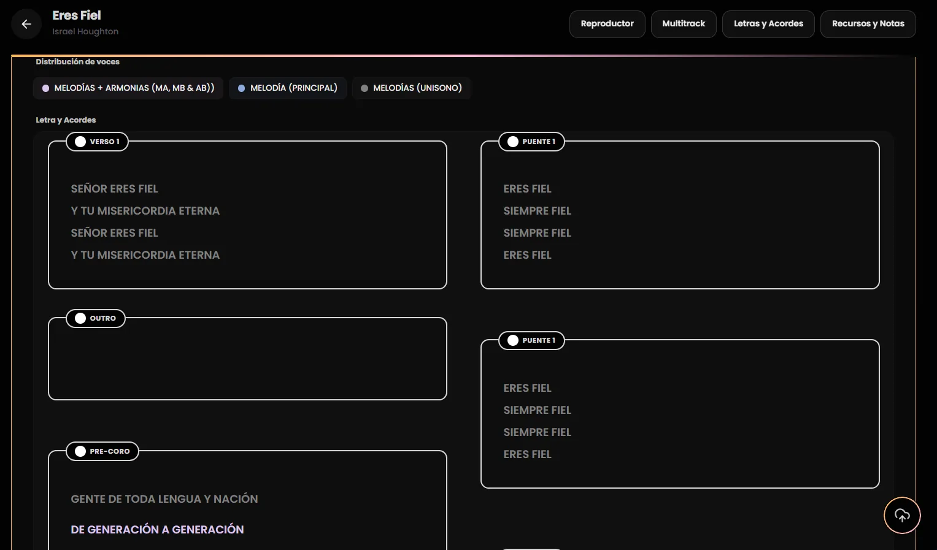Go back using the arrow button

26,24
